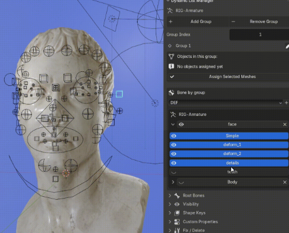Screen dimensions: 289x233
Task: Select the Body group name field
Action: tap(232, 182)
